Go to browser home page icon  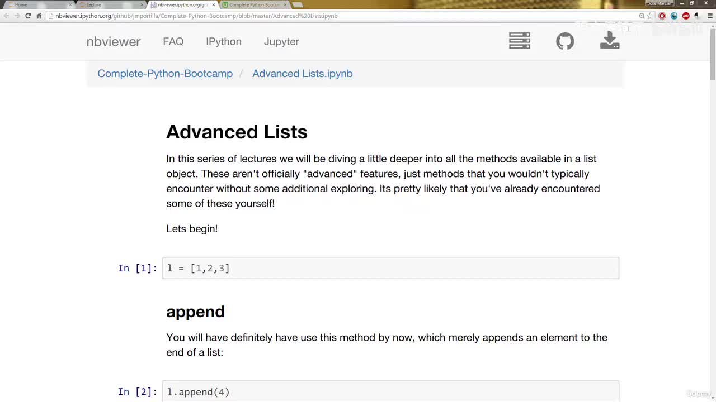tap(39, 16)
